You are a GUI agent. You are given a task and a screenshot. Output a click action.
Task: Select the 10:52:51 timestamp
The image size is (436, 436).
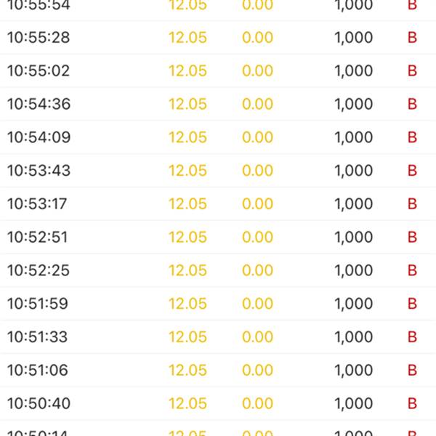39,238
